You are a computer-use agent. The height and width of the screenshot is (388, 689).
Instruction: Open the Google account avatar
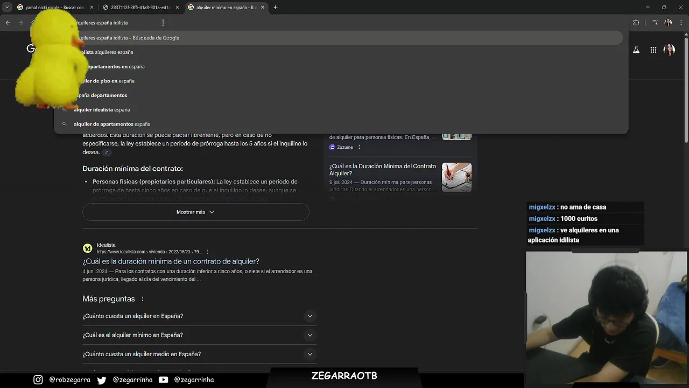point(669,50)
